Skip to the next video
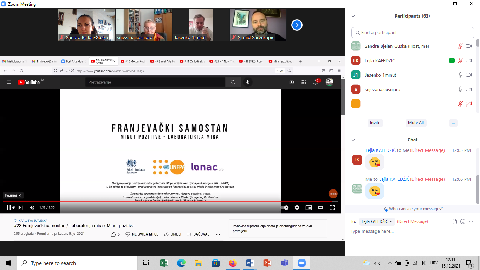Viewport: 480px width, 270px height. [x=20, y=207]
